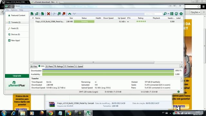Screen dimensions: 206x116
Task: Open the Help menu
Action: (x=21, y=10)
